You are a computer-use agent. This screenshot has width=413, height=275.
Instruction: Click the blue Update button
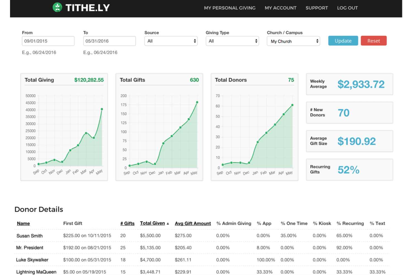pyautogui.click(x=343, y=41)
